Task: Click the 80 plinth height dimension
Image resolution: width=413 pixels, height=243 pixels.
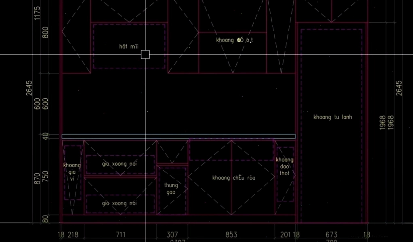Action: (46, 219)
